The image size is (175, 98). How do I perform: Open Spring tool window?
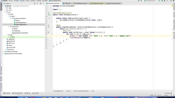pyautogui.click(x=27, y=93)
